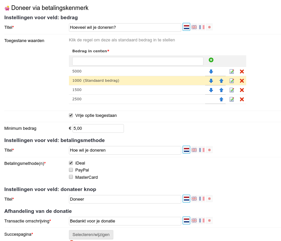Choose Dutch flag for donateer knop Titel

(186, 199)
